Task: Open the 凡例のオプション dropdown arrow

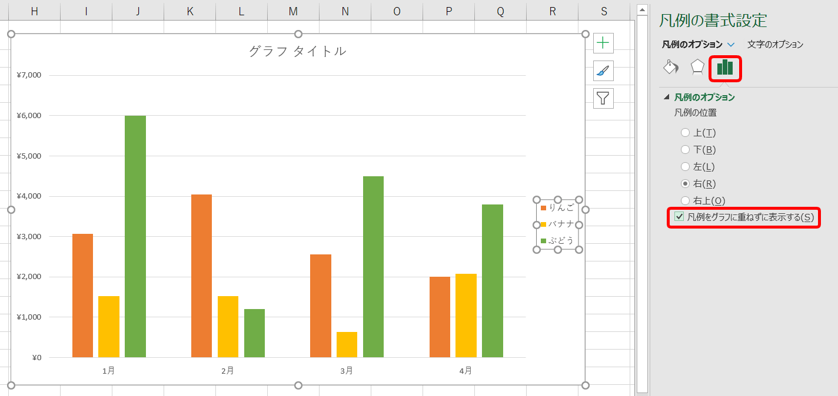Action: point(731,45)
